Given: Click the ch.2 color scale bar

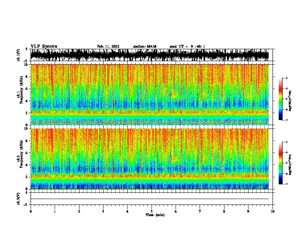Looking at the screenshot, I should click(x=281, y=163).
